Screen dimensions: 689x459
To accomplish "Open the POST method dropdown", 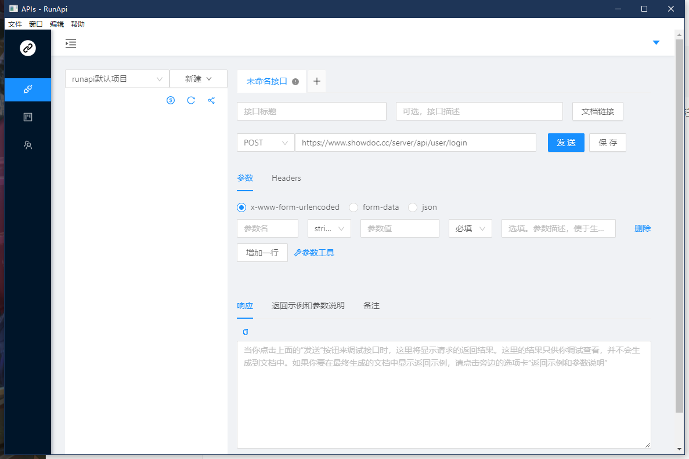I will pyautogui.click(x=266, y=143).
